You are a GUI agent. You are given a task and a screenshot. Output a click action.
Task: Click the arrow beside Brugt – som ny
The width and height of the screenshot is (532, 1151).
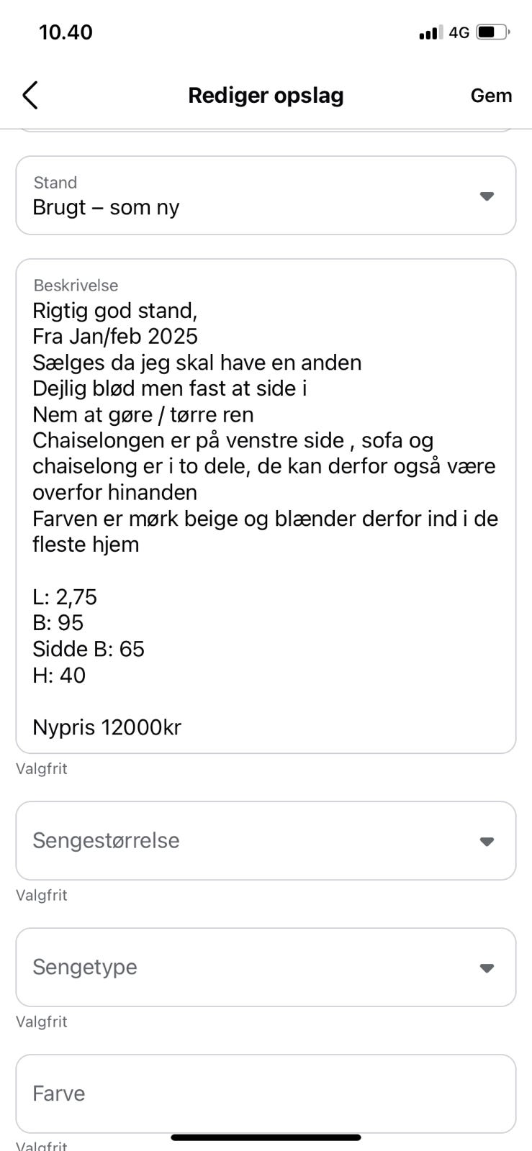click(x=487, y=196)
